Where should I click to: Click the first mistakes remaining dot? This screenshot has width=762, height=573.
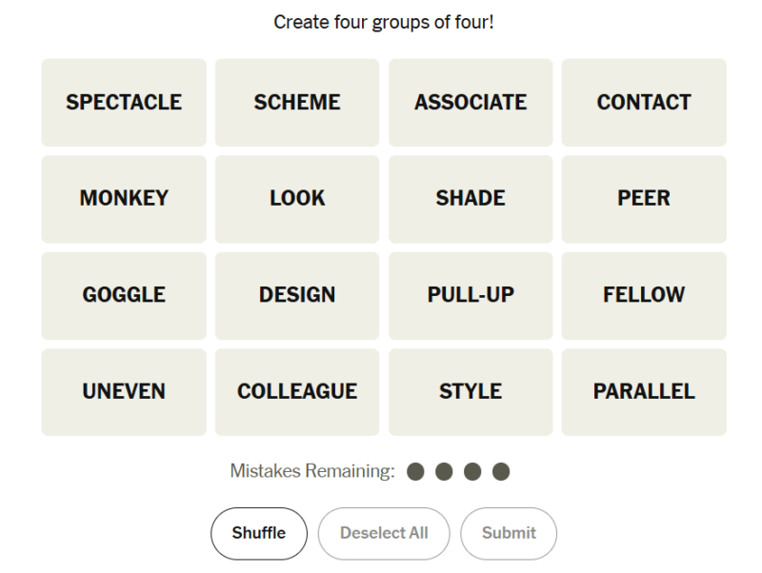click(415, 471)
